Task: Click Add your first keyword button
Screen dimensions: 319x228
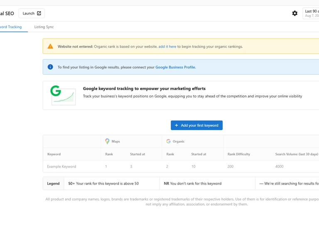Action: tap(196, 125)
